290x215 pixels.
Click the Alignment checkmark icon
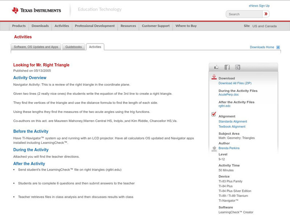(214, 114)
